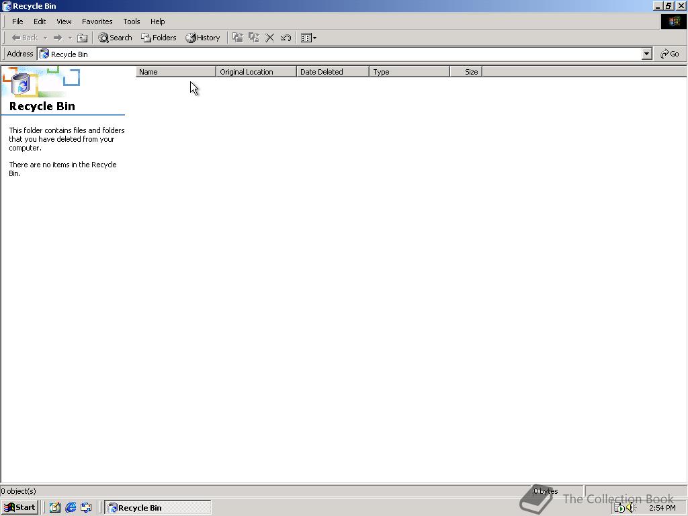This screenshot has height=516, width=688.
Task: Toggle the Folders pane
Action: (159, 38)
